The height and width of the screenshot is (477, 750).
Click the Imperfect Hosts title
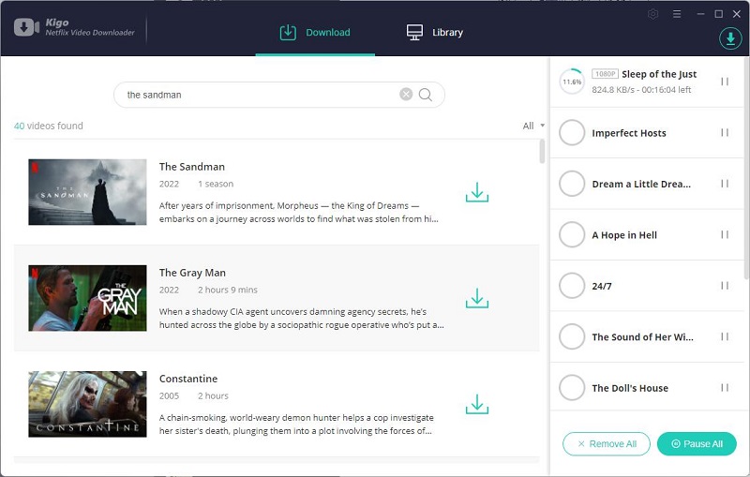pos(629,133)
